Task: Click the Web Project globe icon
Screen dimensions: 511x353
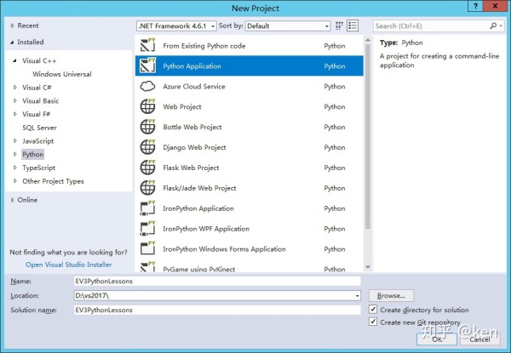Action: (147, 106)
